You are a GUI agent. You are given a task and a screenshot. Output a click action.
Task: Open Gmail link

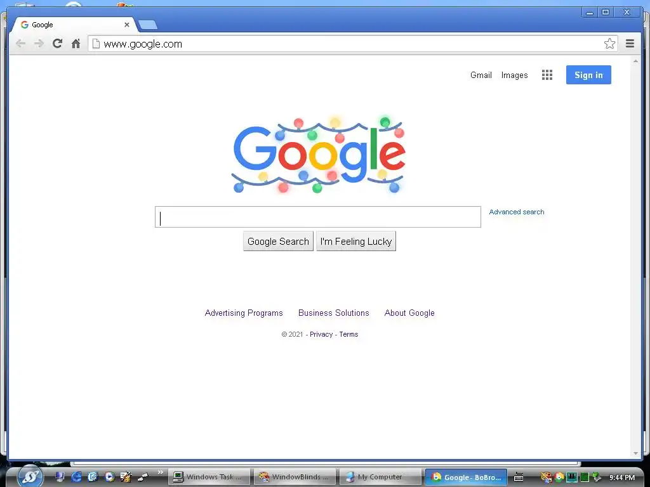[x=481, y=75]
